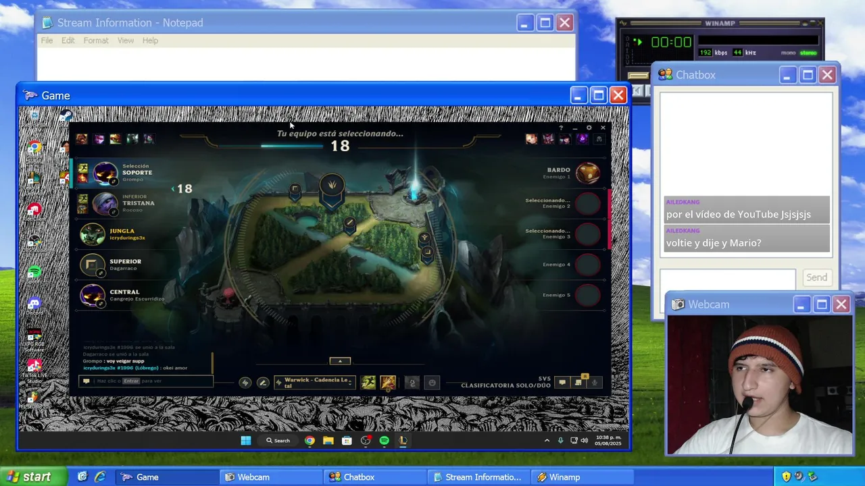865x486 pixels.
Task: Toggle the microphone tray icon in streamed taskbar
Action: (x=560, y=441)
